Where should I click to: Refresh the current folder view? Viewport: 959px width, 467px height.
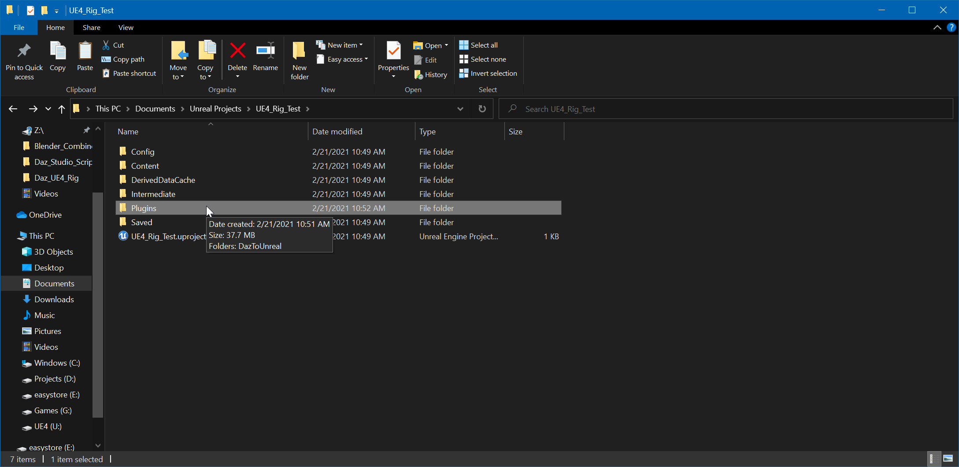[482, 109]
